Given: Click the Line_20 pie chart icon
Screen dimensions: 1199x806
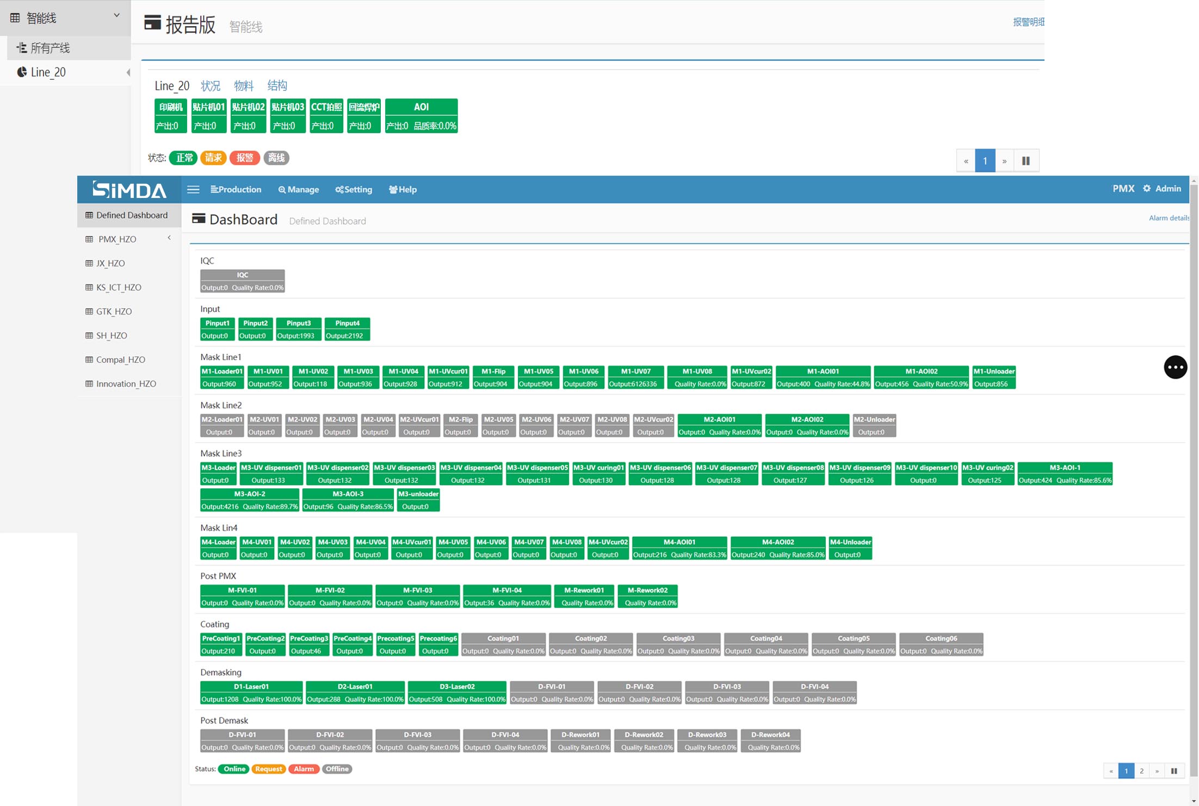Looking at the screenshot, I should (22, 72).
